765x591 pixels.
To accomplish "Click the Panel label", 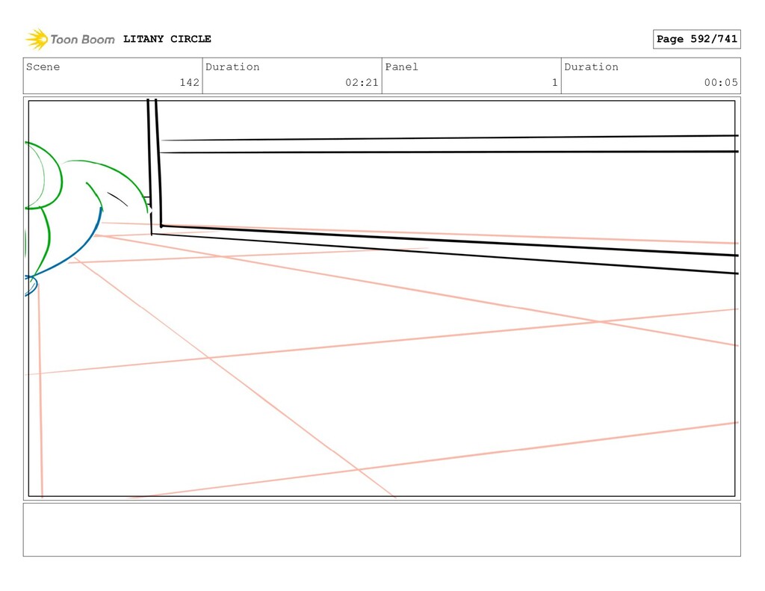I will coord(401,66).
